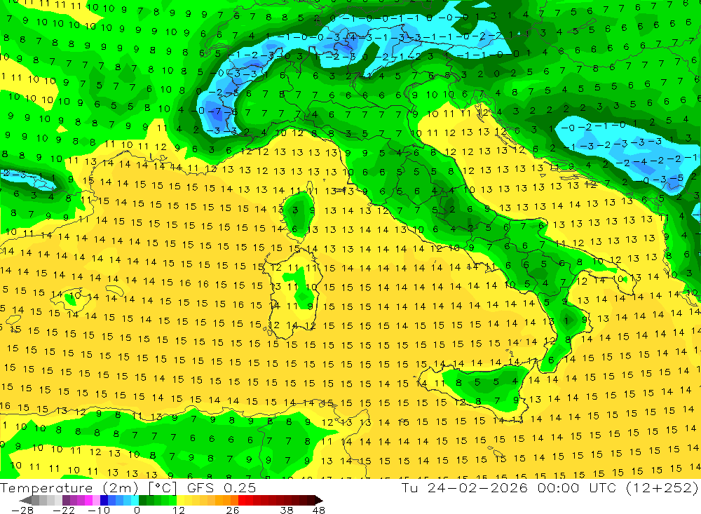Click the 'GFS 0.25' model label
The height and width of the screenshot is (514, 701).
pos(222,488)
